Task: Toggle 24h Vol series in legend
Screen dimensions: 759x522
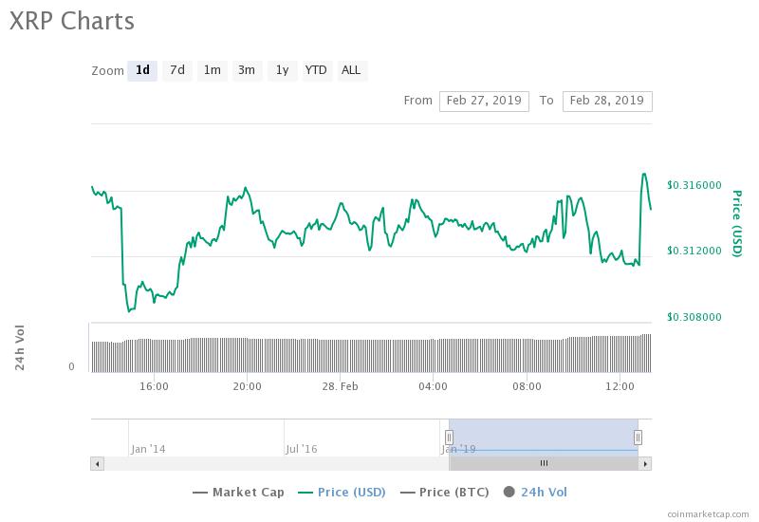Action: 535,493
